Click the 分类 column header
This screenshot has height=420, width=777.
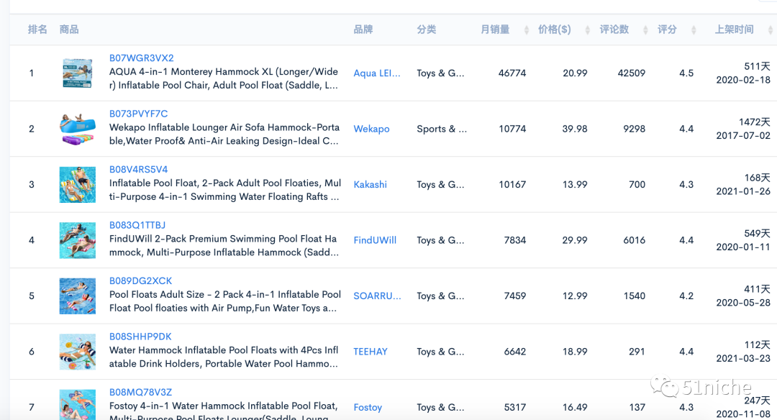point(427,29)
